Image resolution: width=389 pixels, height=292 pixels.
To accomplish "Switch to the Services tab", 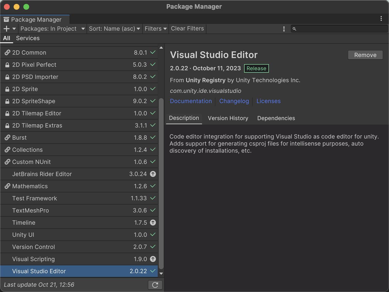I will coord(28,38).
